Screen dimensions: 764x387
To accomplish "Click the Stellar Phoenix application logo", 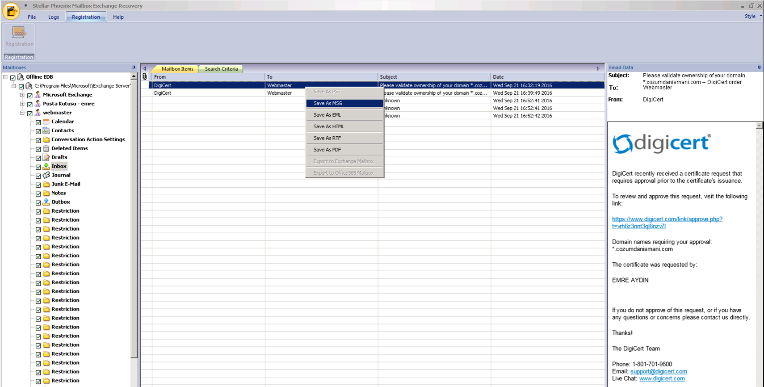I will pyautogui.click(x=11, y=11).
